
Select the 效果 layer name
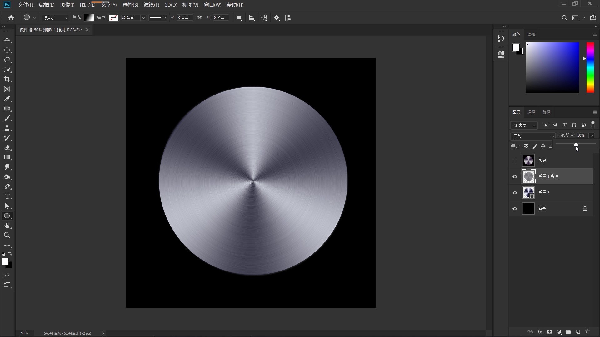pyautogui.click(x=542, y=161)
